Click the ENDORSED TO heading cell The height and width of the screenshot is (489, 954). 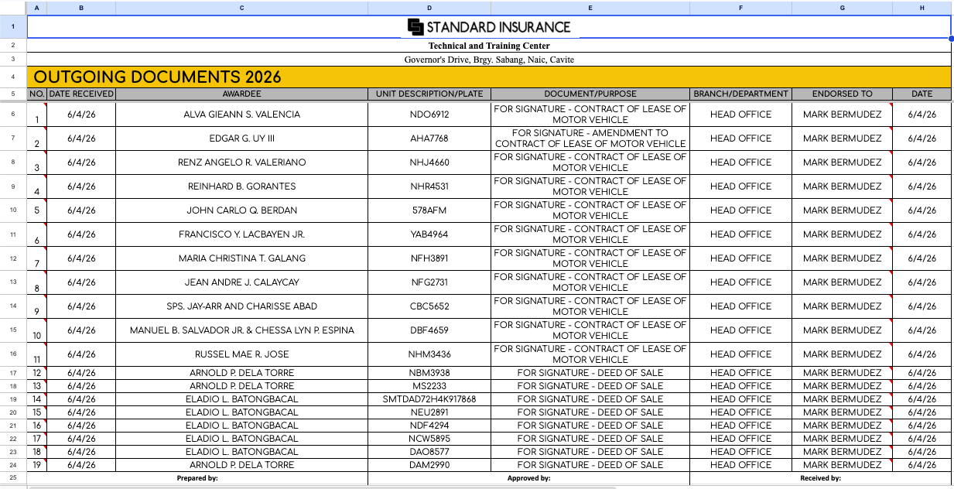[x=842, y=94]
